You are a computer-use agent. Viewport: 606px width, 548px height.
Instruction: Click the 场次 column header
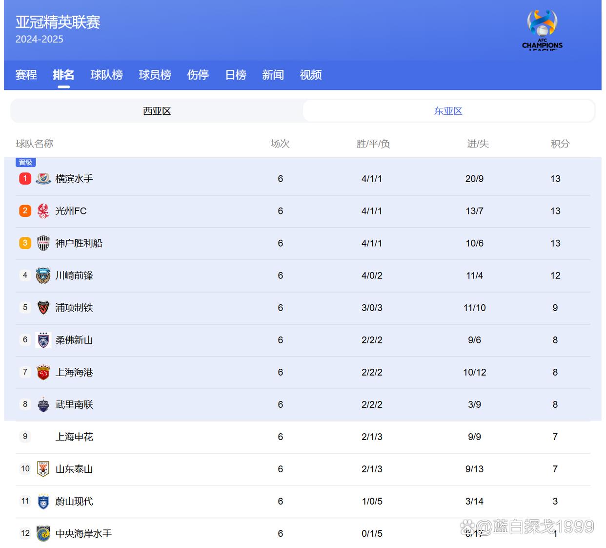(x=280, y=144)
